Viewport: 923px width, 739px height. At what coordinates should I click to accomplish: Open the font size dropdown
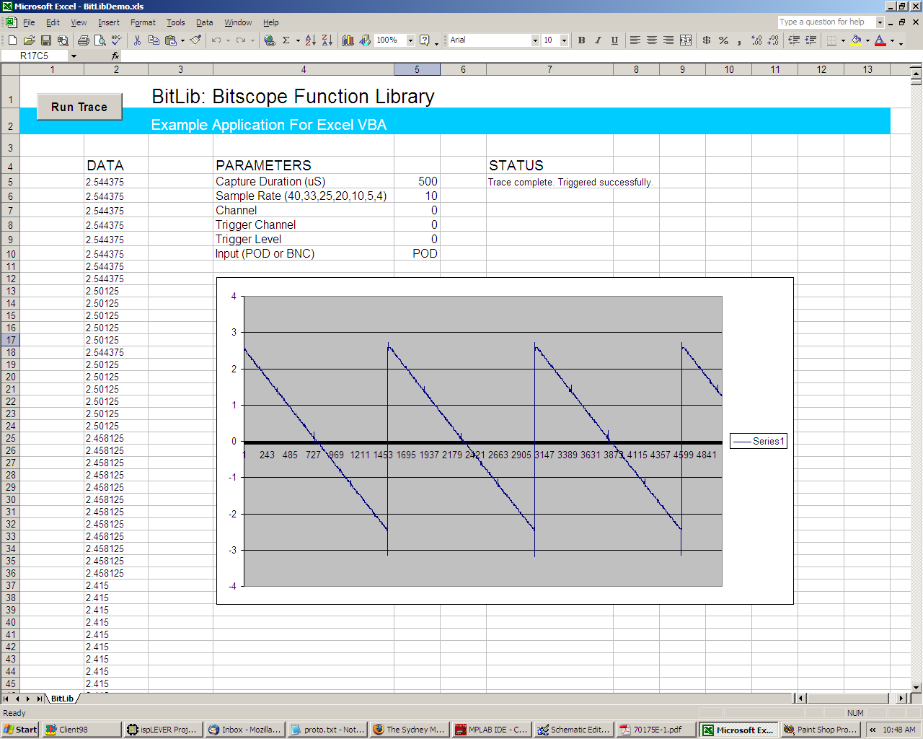tap(564, 40)
